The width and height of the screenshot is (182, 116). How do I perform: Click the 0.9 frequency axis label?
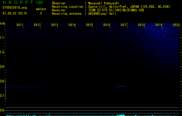2,67
